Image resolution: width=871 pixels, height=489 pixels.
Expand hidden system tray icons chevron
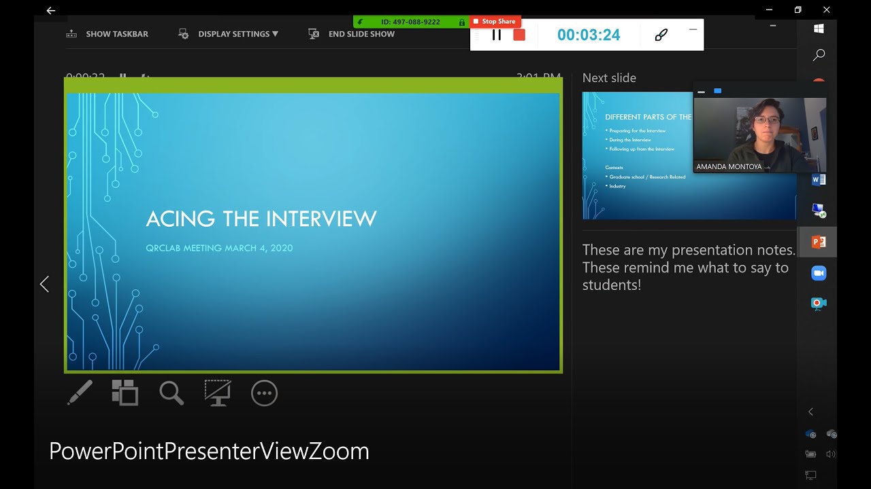click(810, 412)
